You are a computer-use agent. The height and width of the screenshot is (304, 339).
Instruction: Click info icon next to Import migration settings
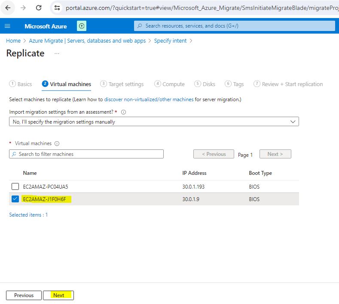pyautogui.click(x=123, y=112)
